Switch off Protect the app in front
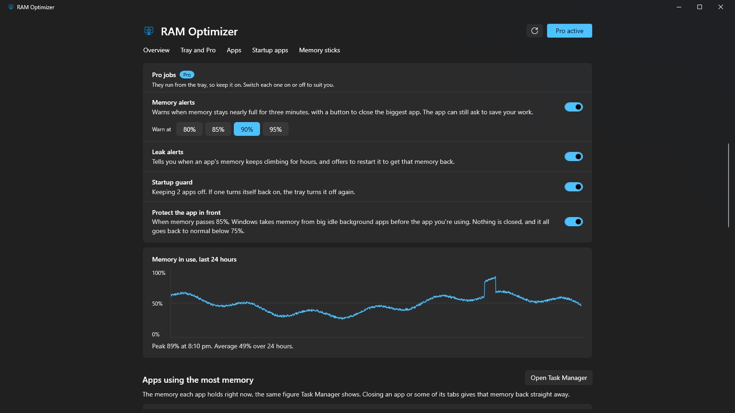 click(x=574, y=222)
